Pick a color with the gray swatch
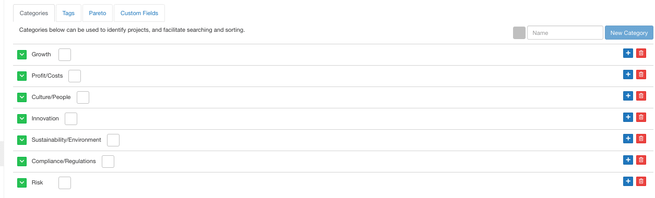The width and height of the screenshot is (655, 198). [519, 33]
